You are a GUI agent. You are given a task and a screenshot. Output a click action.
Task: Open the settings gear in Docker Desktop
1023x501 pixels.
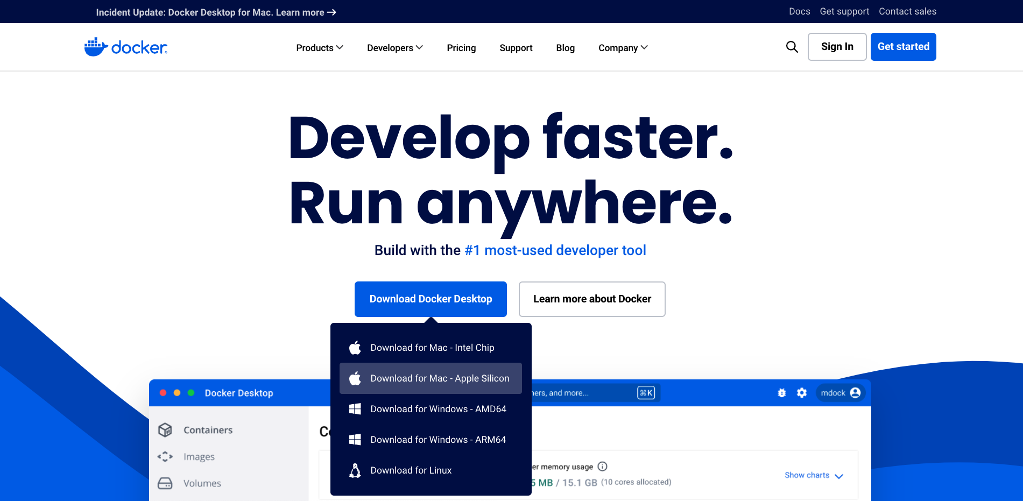point(802,393)
